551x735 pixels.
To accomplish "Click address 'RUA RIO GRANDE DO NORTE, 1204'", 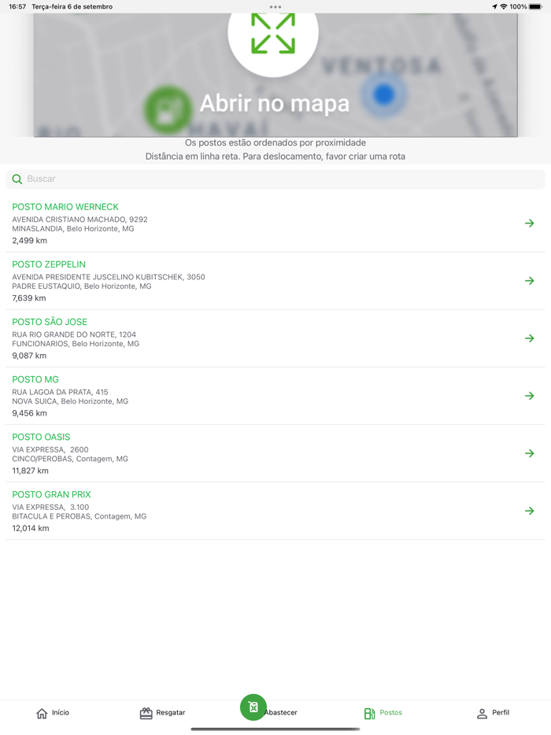I will (74, 334).
